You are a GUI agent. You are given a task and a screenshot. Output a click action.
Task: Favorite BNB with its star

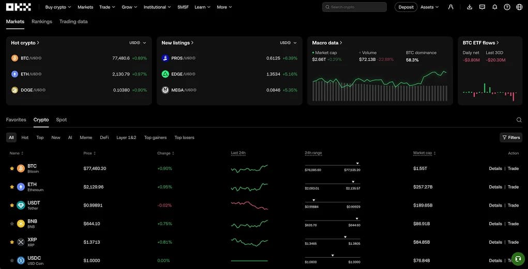tap(12, 224)
